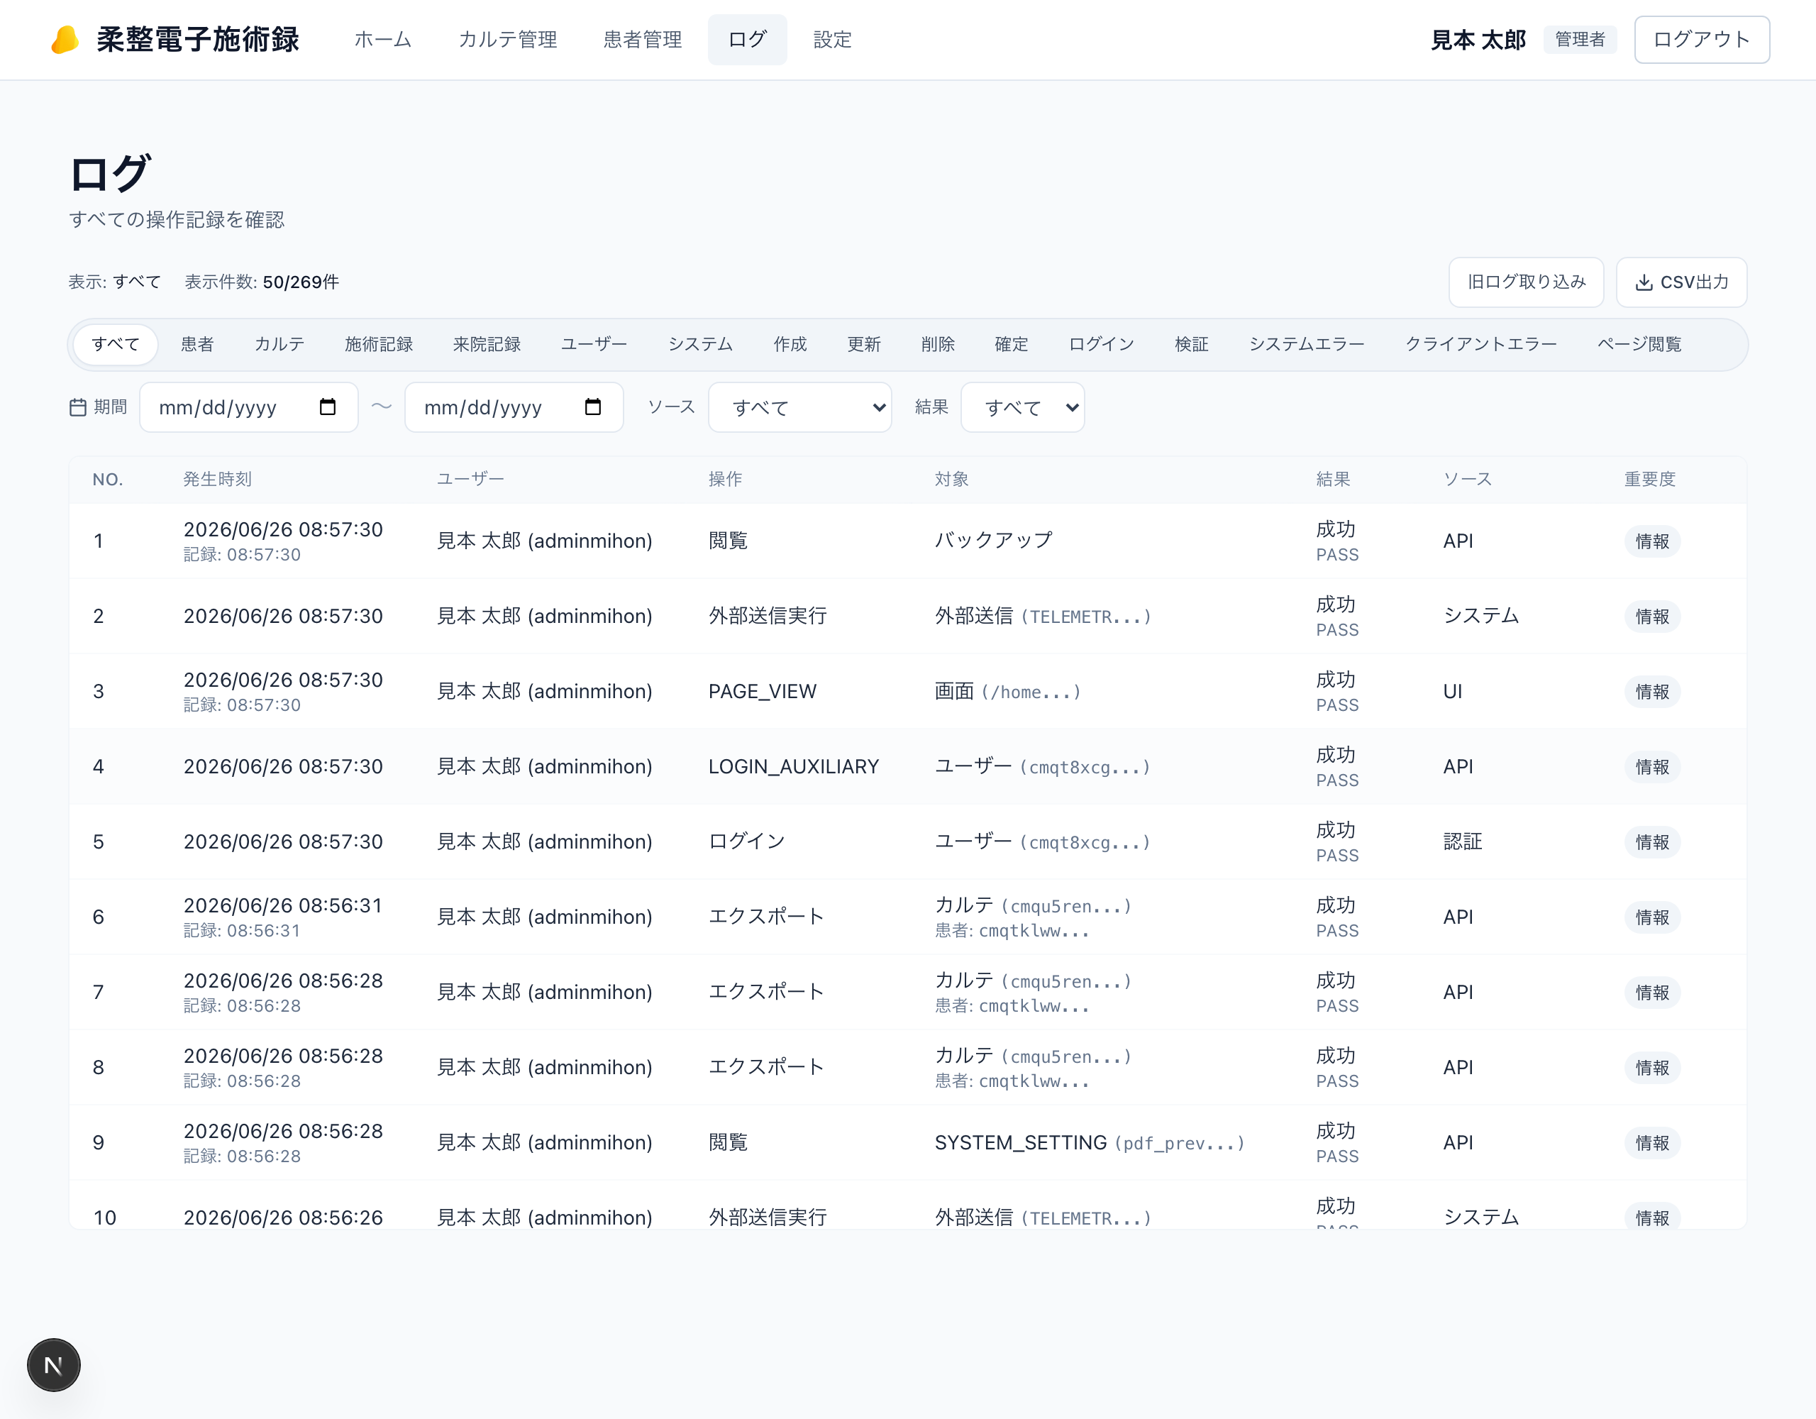Click the ログアウト button
Viewport: 1816px width, 1419px height.
(1701, 39)
